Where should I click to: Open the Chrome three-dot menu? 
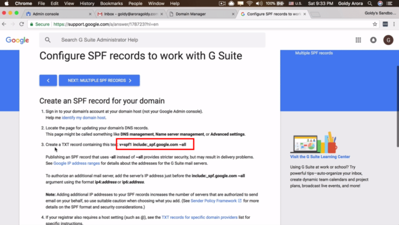tap(394, 24)
